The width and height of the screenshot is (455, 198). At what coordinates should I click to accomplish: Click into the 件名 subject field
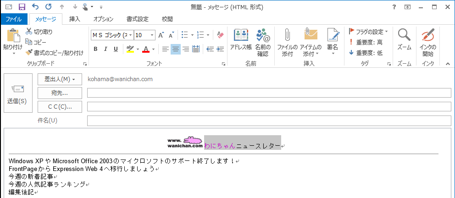click(x=269, y=121)
